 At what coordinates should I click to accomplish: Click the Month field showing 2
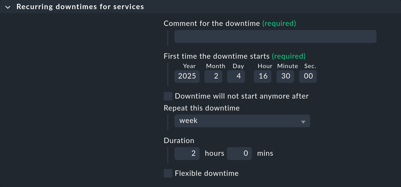213,76
